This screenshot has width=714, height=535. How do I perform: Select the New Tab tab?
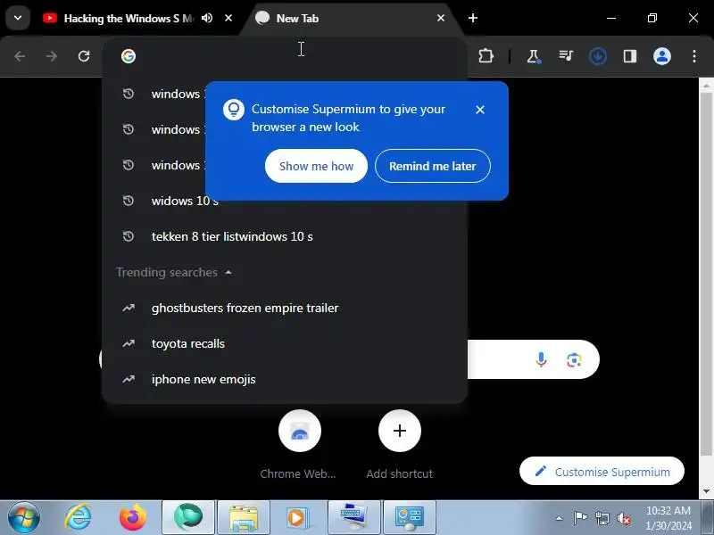351,18
